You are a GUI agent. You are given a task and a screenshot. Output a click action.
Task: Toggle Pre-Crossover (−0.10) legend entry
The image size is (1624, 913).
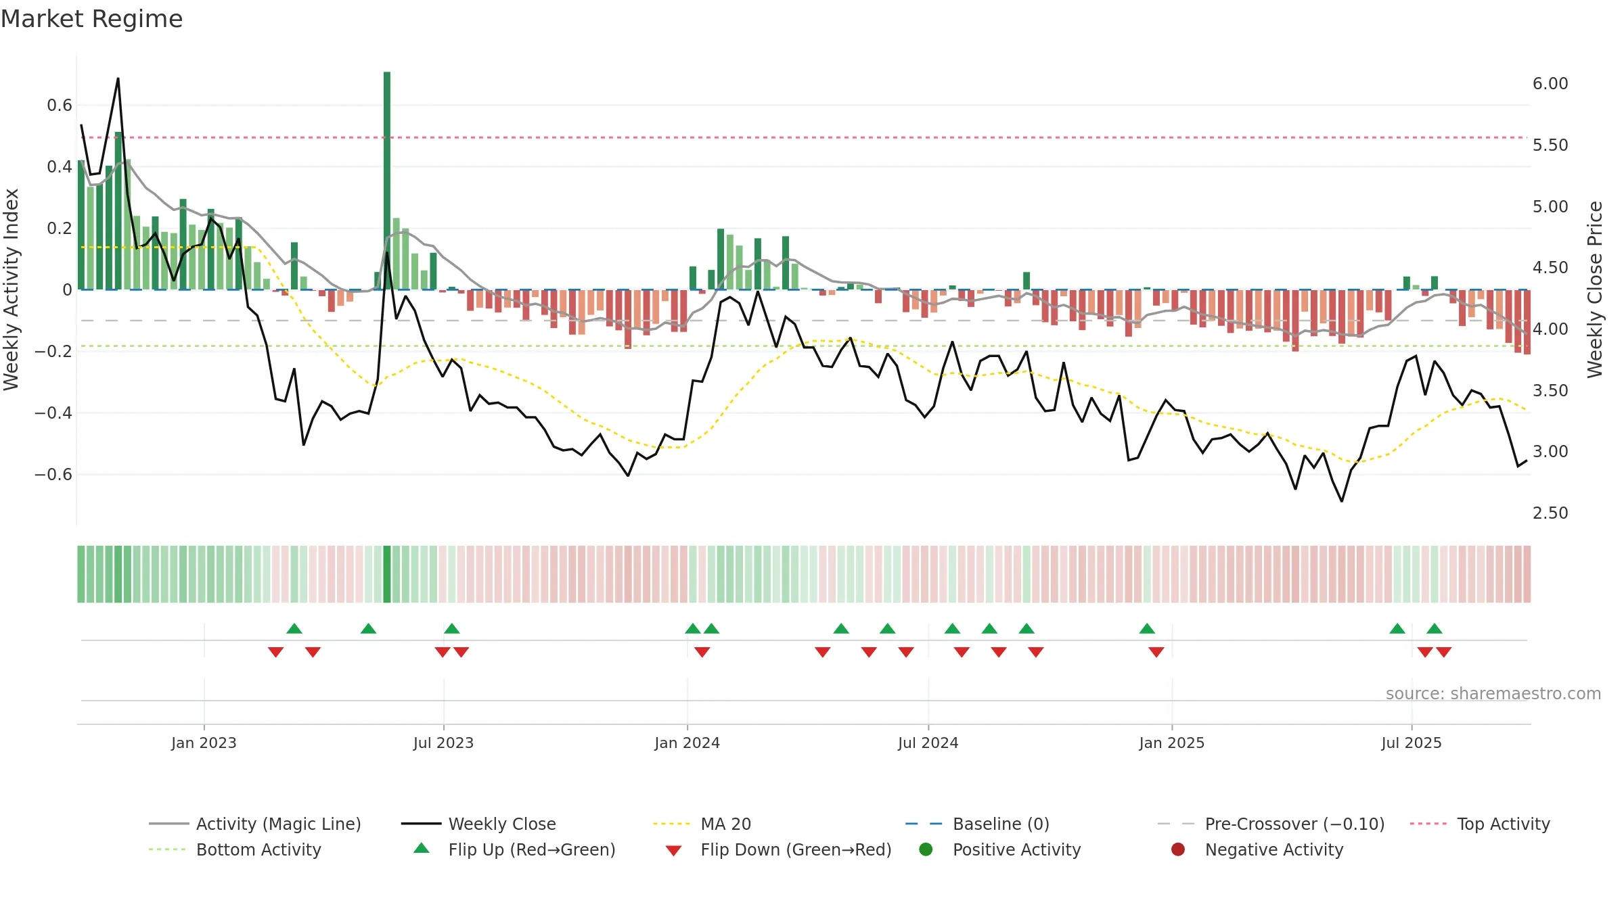click(x=1271, y=824)
